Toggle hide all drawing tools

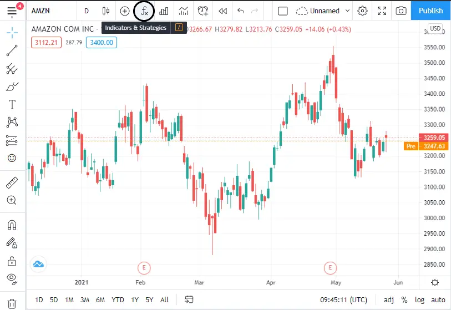coord(12,278)
